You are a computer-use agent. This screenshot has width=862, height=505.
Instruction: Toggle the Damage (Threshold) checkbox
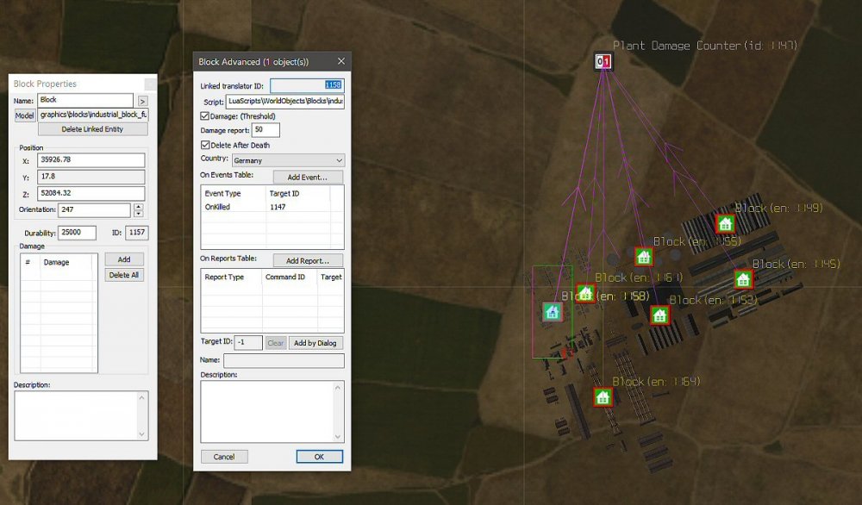[205, 115]
